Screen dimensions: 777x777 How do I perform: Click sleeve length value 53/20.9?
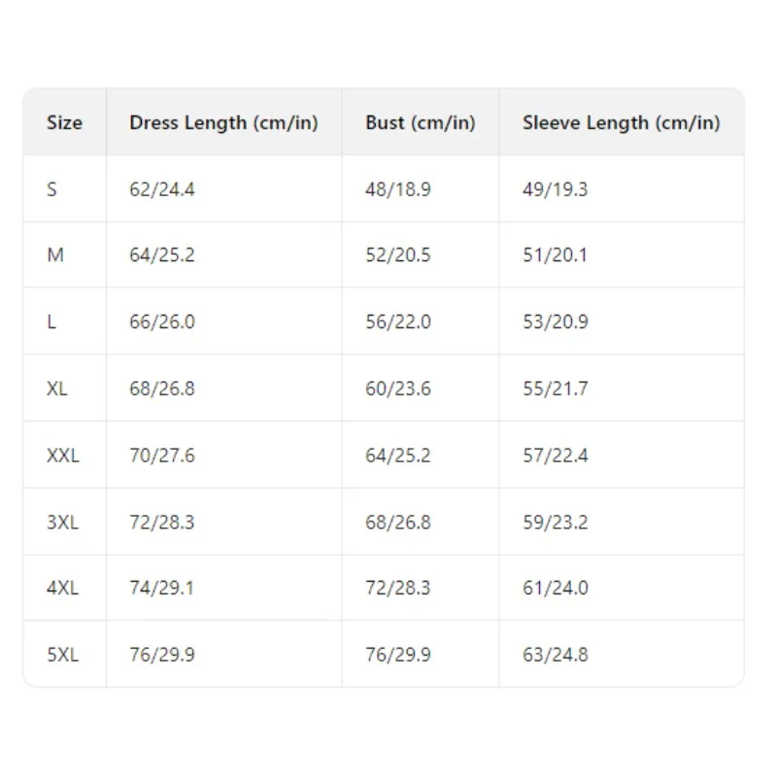pos(555,321)
